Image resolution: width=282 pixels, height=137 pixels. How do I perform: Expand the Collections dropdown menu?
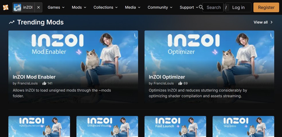click(105, 7)
